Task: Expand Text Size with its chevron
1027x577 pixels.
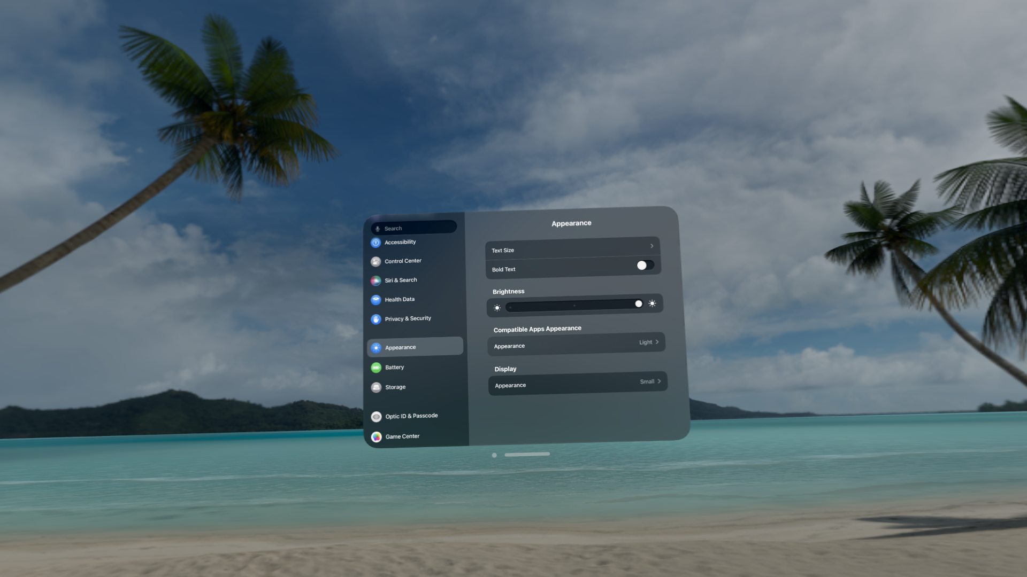Action: point(652,246)
